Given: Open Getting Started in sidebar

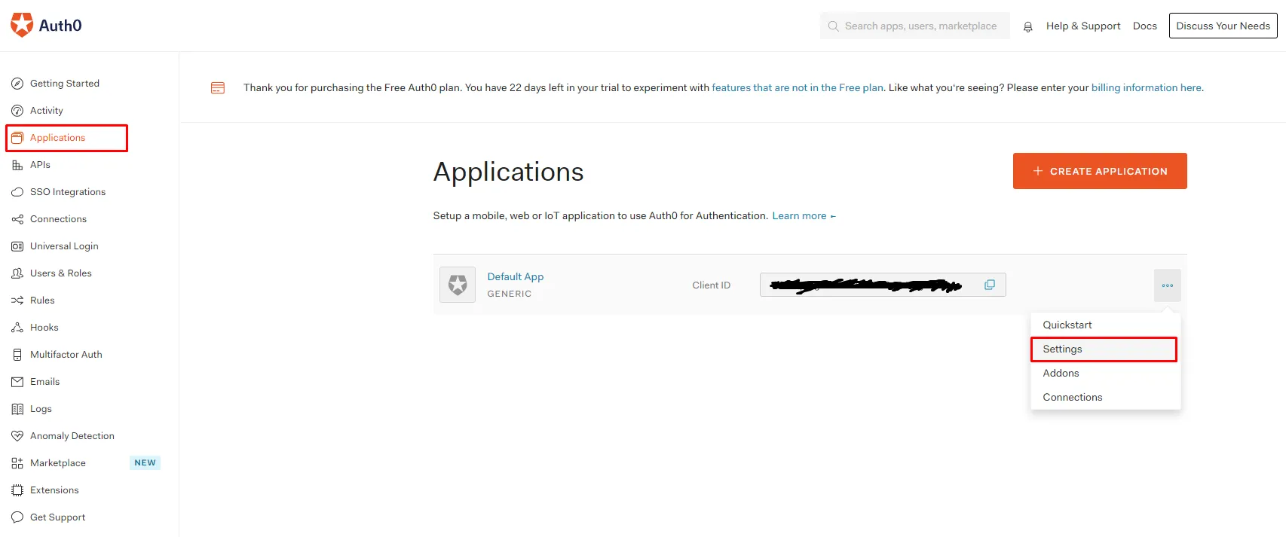Looking at the screenshot, I should point(65,84).
